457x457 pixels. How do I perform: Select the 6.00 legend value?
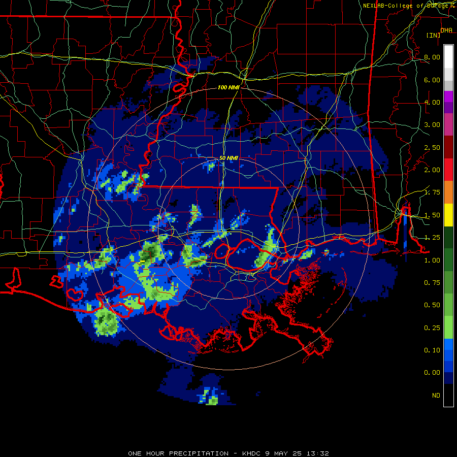click(432, 80)
